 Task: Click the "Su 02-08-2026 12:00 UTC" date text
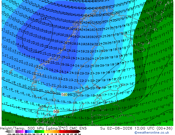coord(128,128)
